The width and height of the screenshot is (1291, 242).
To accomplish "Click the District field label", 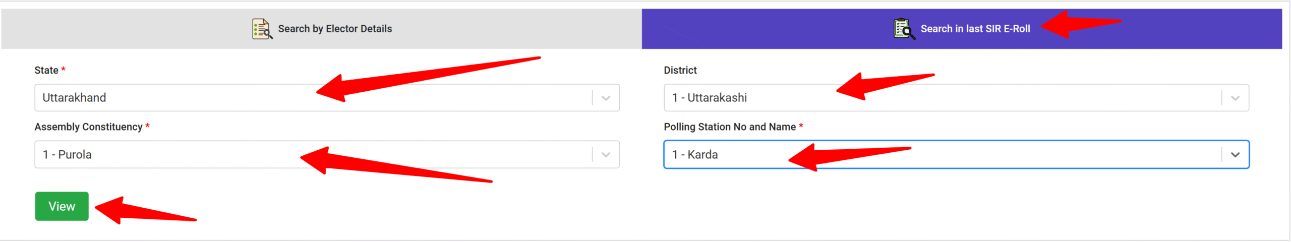I will (x=680, y=70).
